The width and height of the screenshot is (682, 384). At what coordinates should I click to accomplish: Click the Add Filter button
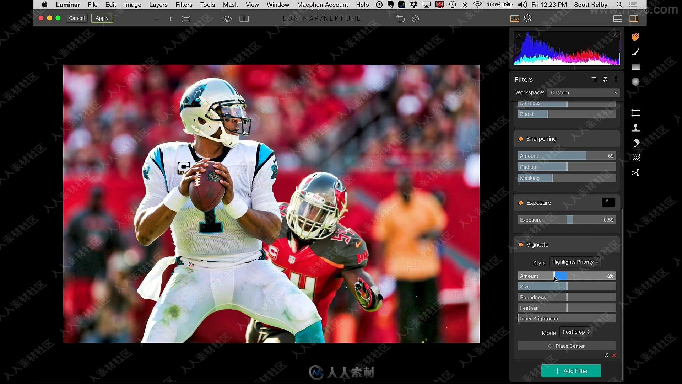point(571,371)
